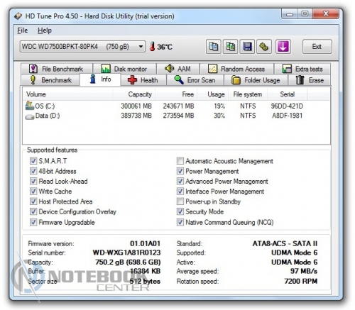Switch to the Disk monitor tab
This screenshot has height=310, width=355.
(124, 69)
